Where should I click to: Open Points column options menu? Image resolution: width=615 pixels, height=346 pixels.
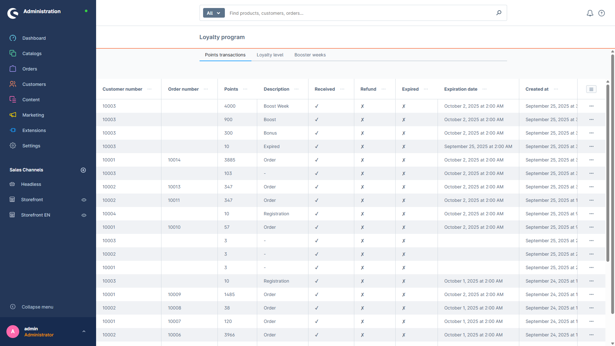[245, 89]
